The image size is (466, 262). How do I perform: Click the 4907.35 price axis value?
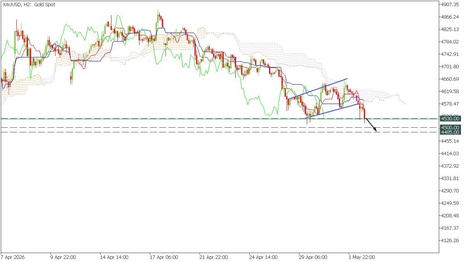[x=450, y=5]
